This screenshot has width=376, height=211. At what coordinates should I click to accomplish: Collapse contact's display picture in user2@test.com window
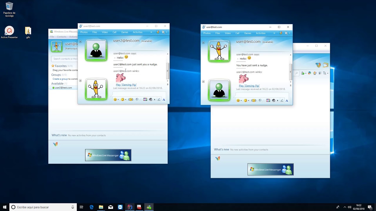coord(80,41)
